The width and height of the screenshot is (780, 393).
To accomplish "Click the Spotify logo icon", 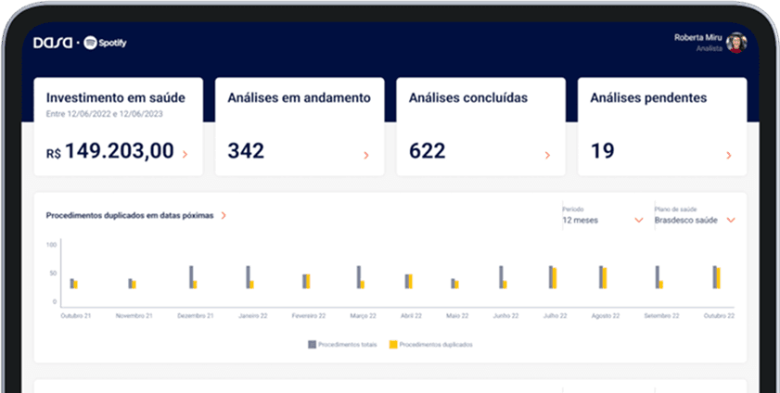I will point(90,43).
